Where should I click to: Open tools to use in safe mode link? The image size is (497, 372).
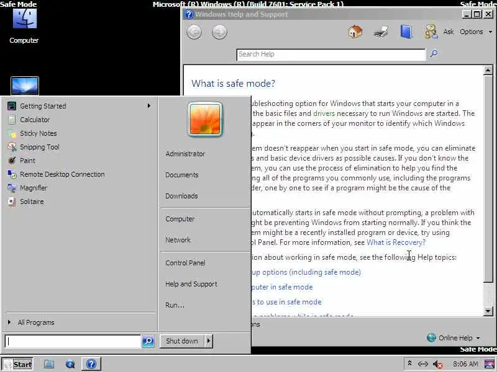click(x=286, y=302)
